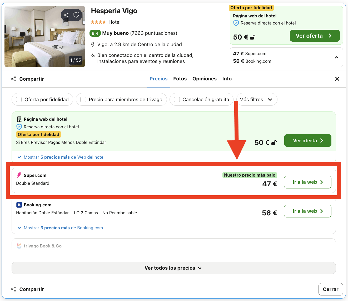The image size is (348, 301).
Task: Click the shield icon beside Reserva directa in list
Action: click(19, 127)
